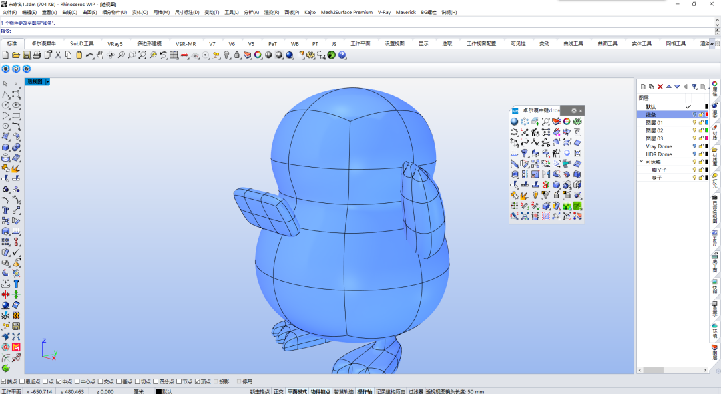Enable the 交点 osnap checkbox
Viewport: 721px width, 394px height.
coord(100,381)
